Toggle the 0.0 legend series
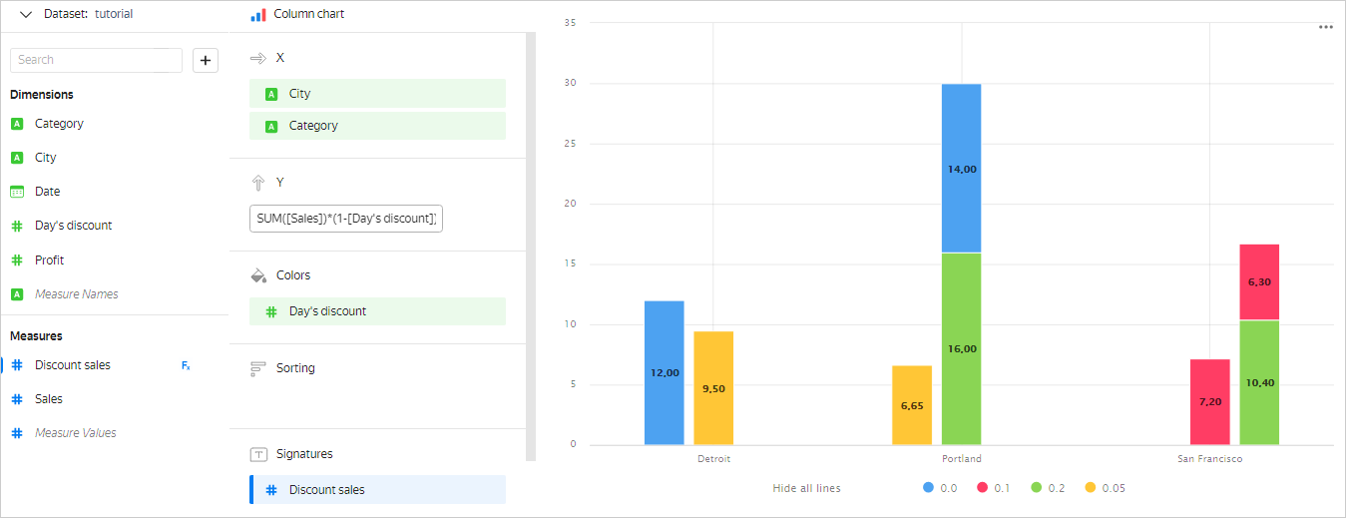The image size is (1346, 518). point(941,488)
